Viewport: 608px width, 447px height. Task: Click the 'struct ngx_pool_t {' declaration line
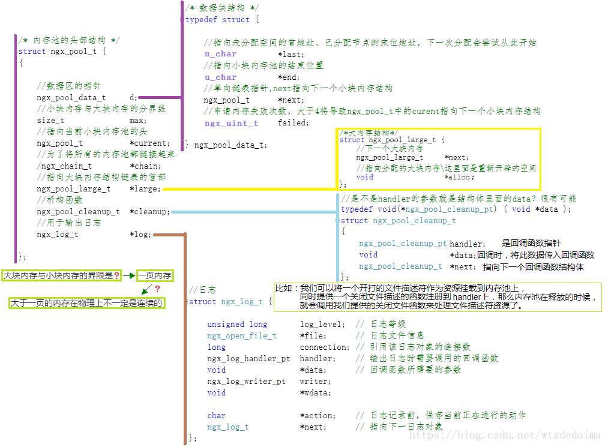coord(62,51)
